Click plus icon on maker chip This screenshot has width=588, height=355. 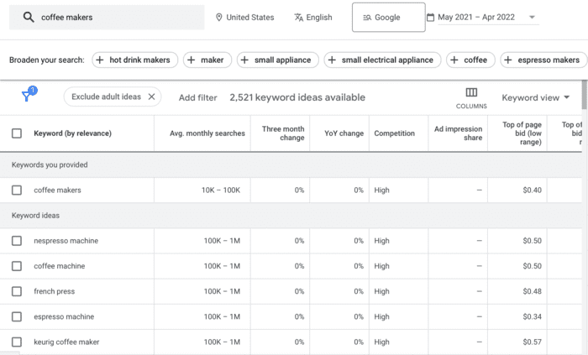pos(192,60)
